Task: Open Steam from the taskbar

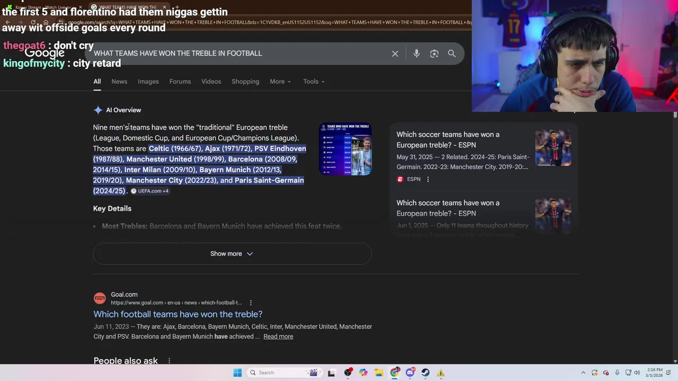Action: click(425, 373)
